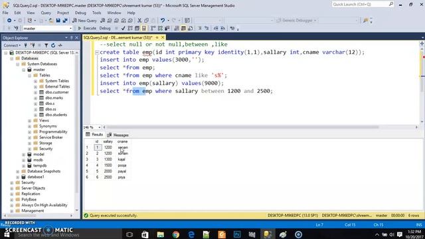Toggle the IntelliSense enabled icon
This screenshot has height=239, width=425.
[x=144, y=28]
